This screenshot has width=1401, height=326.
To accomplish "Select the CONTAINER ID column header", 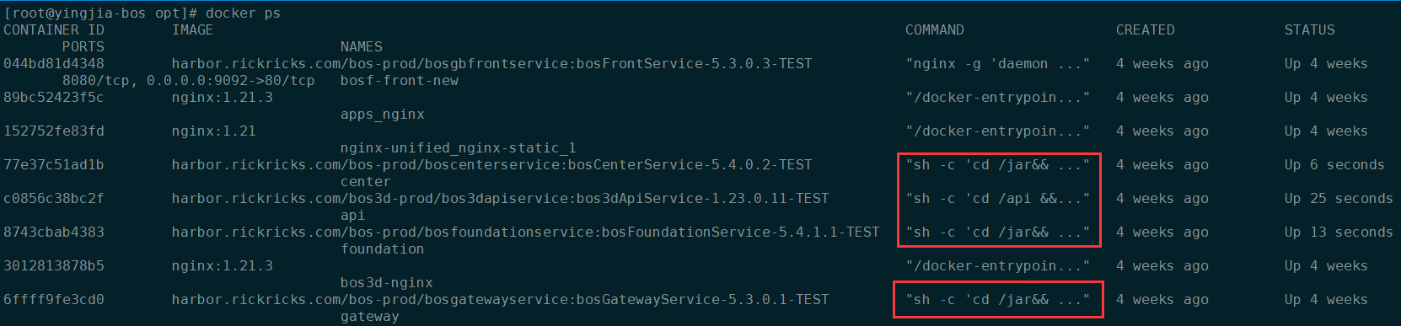I will [x=54, y=29].
